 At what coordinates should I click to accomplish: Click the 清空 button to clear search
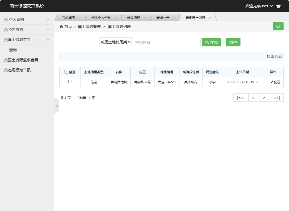pyautogui.click(x=233, y=42)
